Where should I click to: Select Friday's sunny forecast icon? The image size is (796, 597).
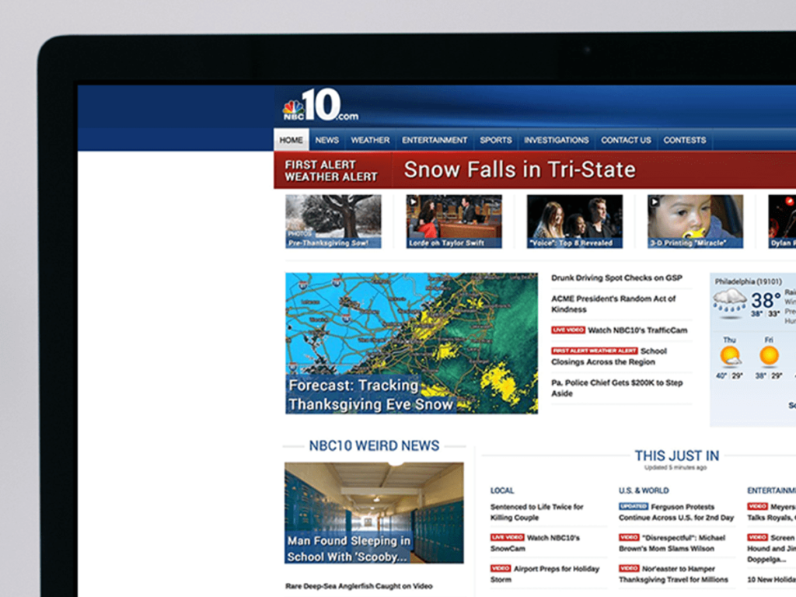(x=769, y=355)
